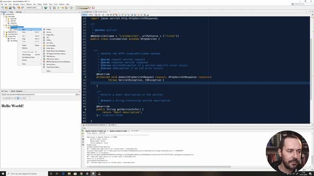
Task: Click the green Run Project icon
Action: click(x=58, y=8)
